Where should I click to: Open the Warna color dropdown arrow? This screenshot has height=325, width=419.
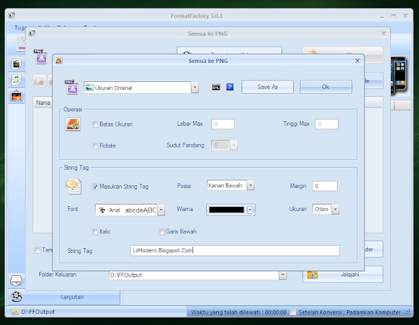[x=250, y=210]
